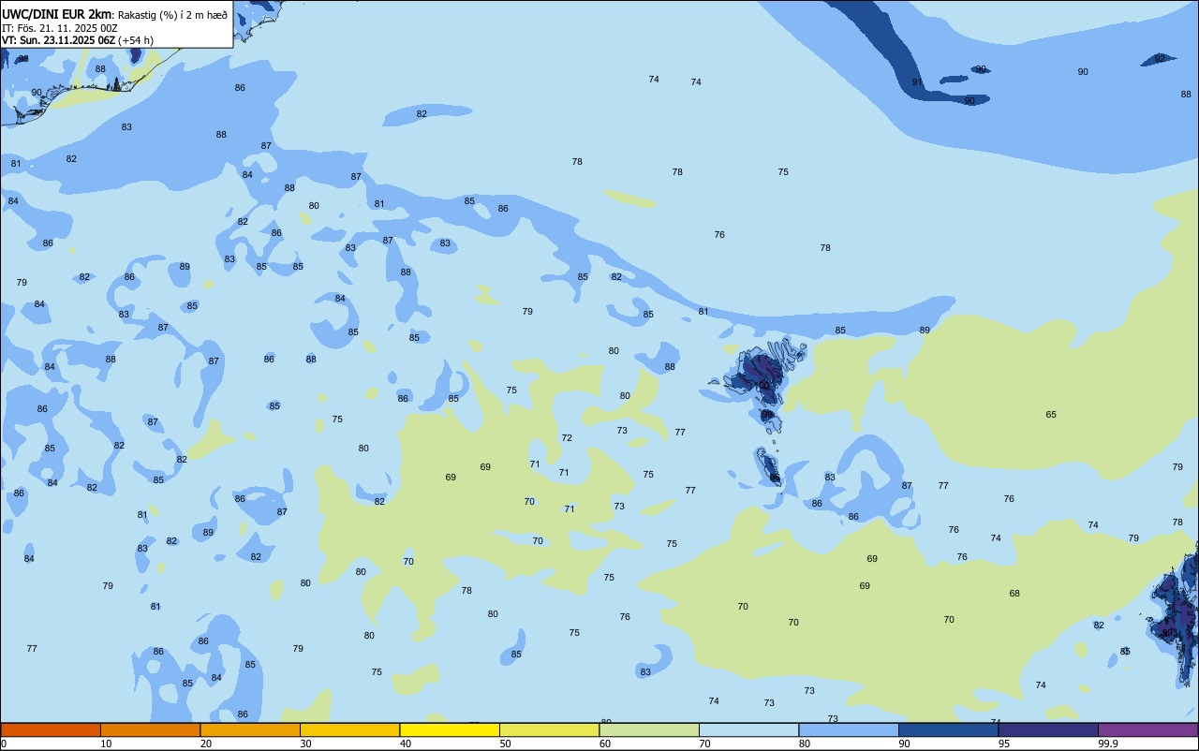Click the '50' tick label under the color bar
The height and width of the screenshot is (751, 1199).
pos(505,744)
